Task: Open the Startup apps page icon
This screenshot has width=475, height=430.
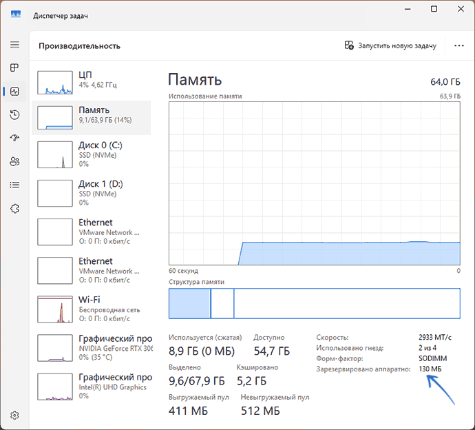Action: pyautogui.click(x=14, y=138)
